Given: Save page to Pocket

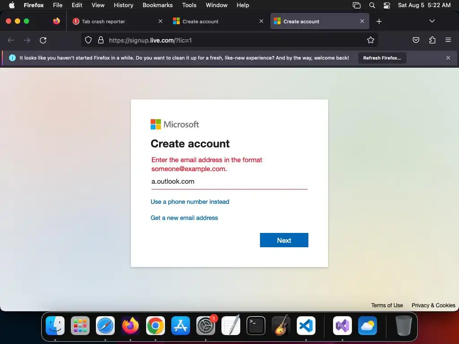Looking at the screenshot, I should point(416,40).
